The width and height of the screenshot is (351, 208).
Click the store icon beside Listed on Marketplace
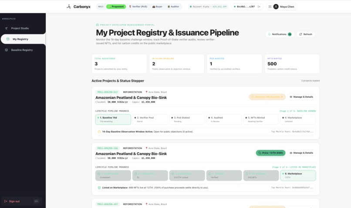[99, 188]
